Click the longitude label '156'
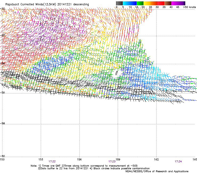Screen dimensions: 197x173 click(x=79, y=159)
